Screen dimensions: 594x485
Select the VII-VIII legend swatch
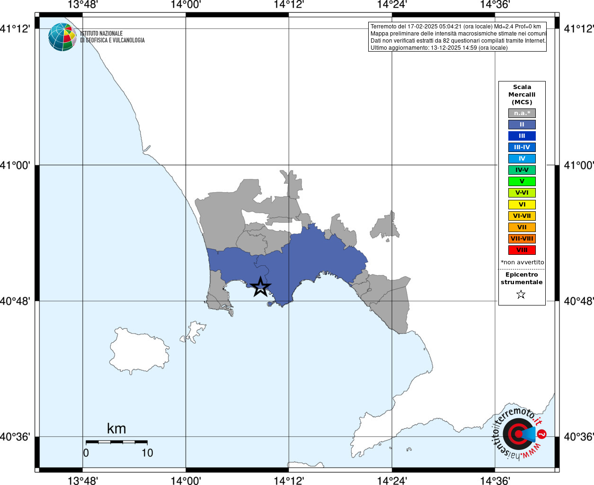pos(522,239)
